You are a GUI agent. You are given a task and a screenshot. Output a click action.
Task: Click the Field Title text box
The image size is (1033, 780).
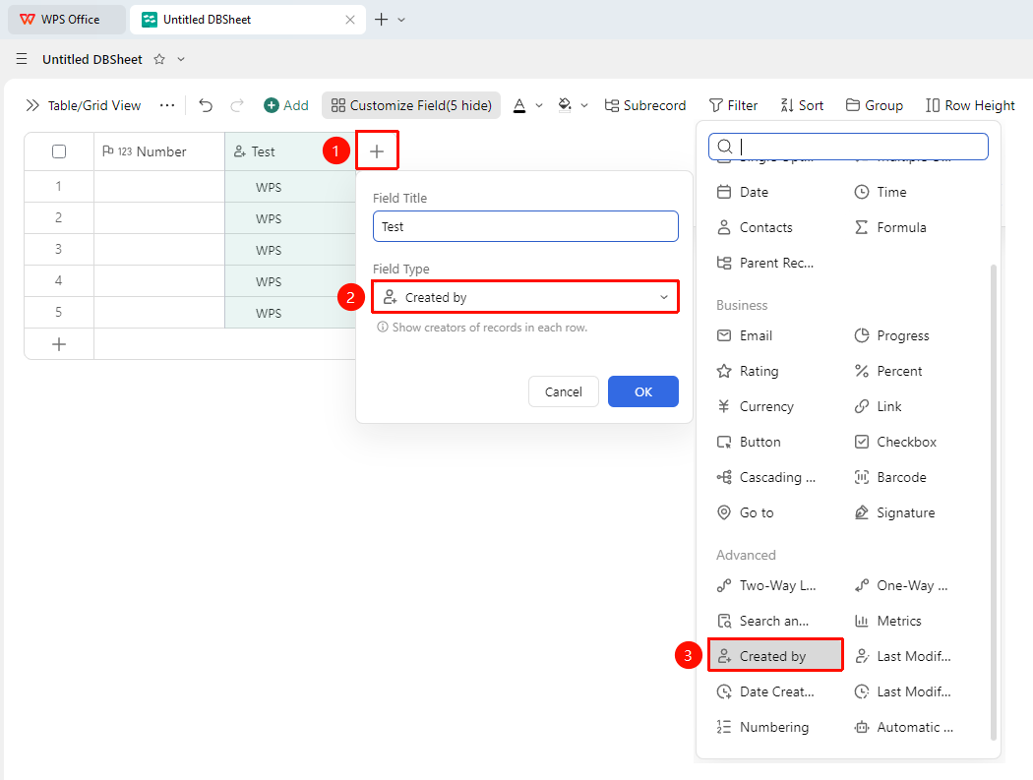[525, 226]
